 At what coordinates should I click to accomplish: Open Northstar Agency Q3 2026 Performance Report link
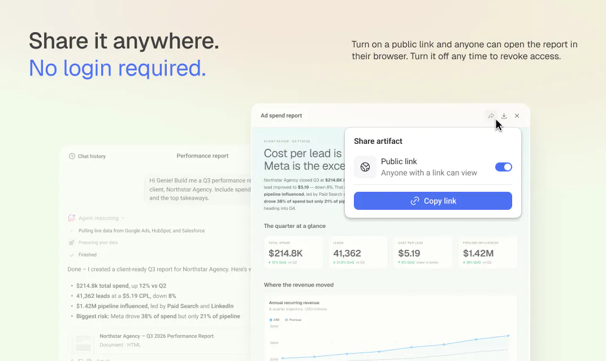pyautogui.click(x=157, y=336)
